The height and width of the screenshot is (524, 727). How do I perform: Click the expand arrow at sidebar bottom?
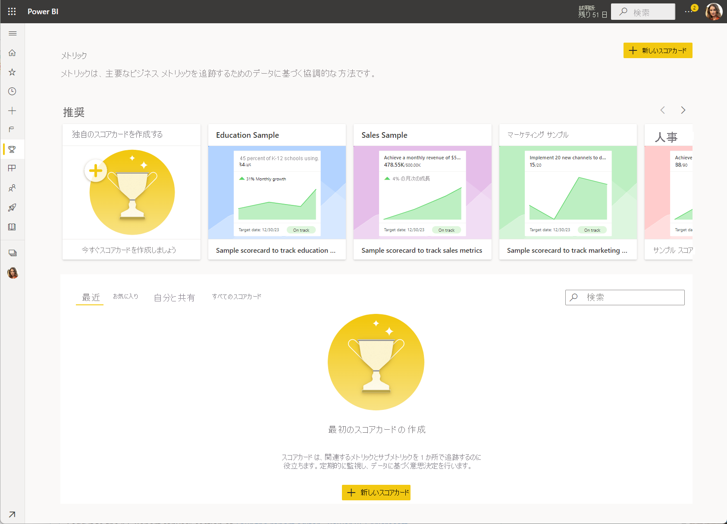(12, 515)
